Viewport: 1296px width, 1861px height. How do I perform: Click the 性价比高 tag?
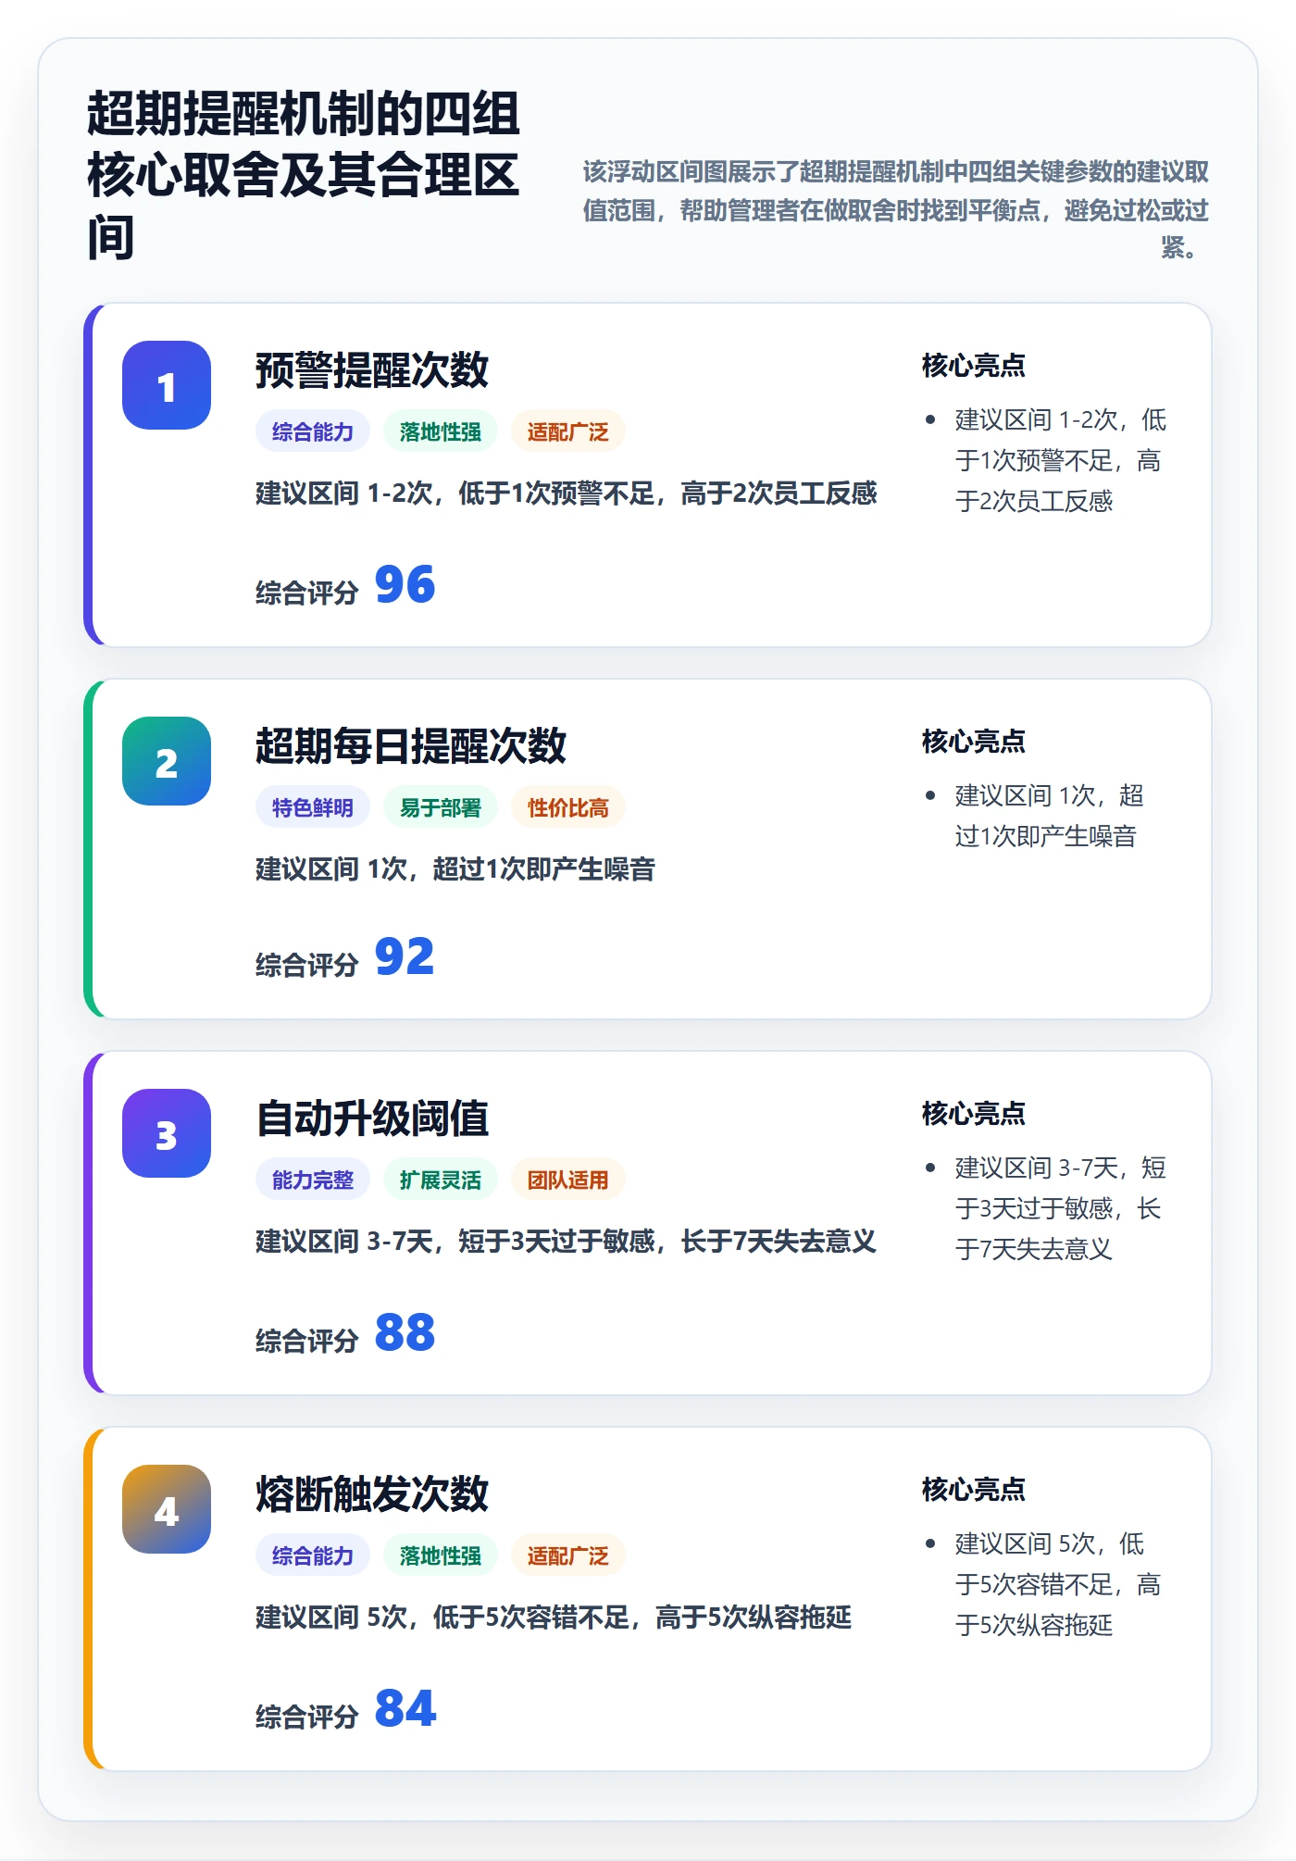[568, 807]
